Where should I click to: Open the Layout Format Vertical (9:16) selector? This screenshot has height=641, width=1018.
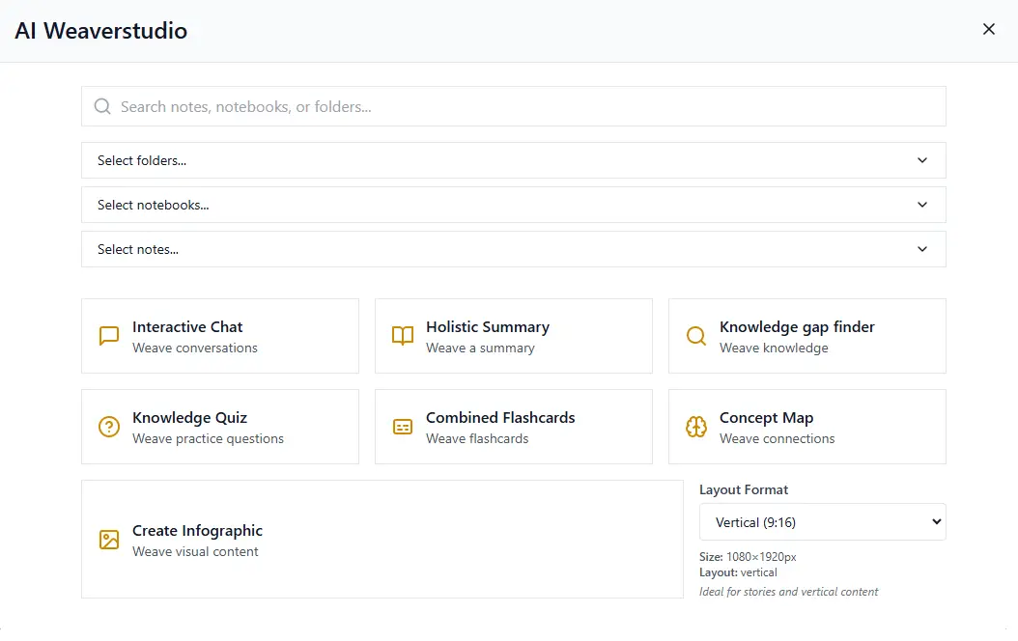[x=822, y=522]
